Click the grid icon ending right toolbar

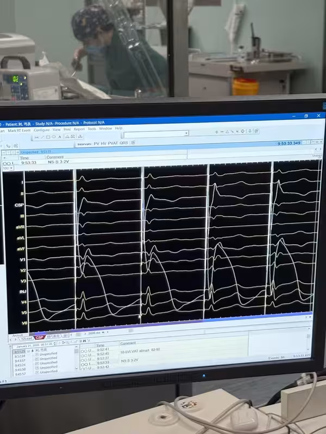pos(256,131)
